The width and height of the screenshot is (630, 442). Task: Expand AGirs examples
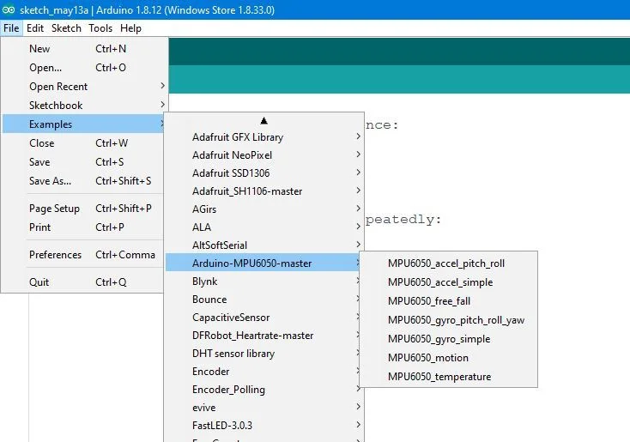point(264,209)
